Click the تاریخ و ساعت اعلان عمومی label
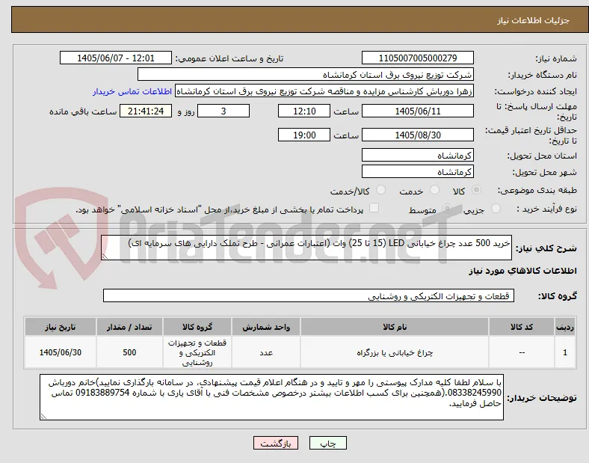This screenshot has height=463, width=589. (229, 58)
